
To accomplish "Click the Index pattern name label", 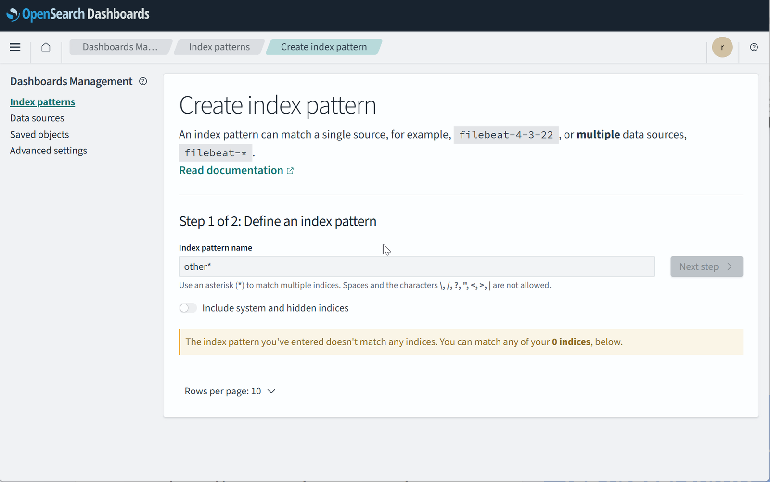I will click(216, 248).
